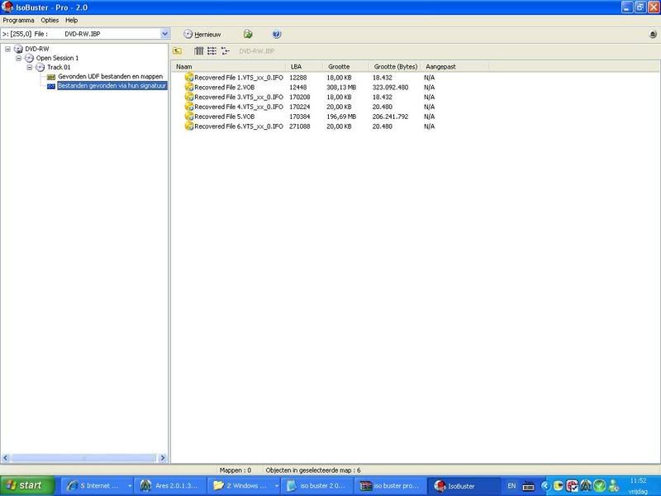Select Recovered File 1.VTS_xx_0.IFO
Viewport: 661px width, 496px height.
pos(239,78)
